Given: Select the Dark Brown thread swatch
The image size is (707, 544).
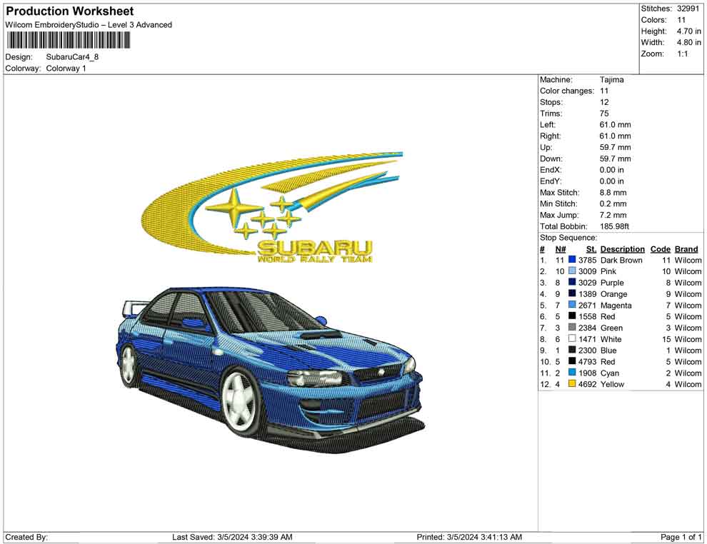Looking at the screenshot, I should coord(571,260).
